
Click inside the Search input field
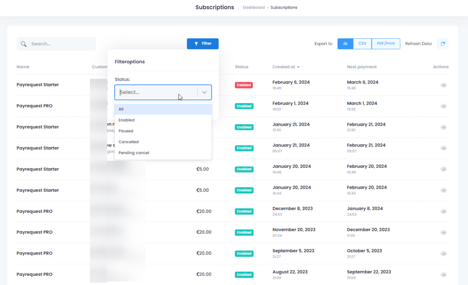(59, 43)
